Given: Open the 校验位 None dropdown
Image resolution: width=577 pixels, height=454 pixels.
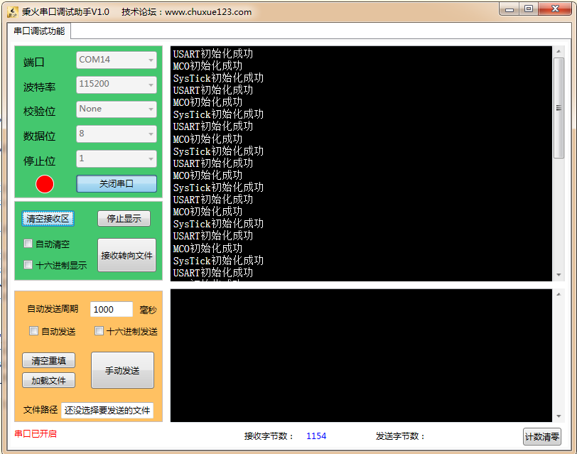Looking at the screenshot, I should (117, 109).
